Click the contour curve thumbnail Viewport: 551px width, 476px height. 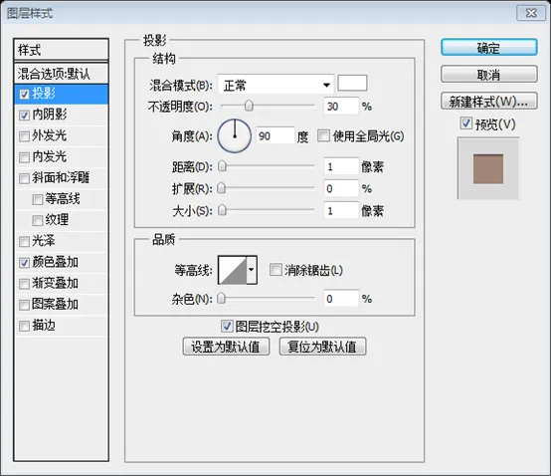click(x=233, y=270)
